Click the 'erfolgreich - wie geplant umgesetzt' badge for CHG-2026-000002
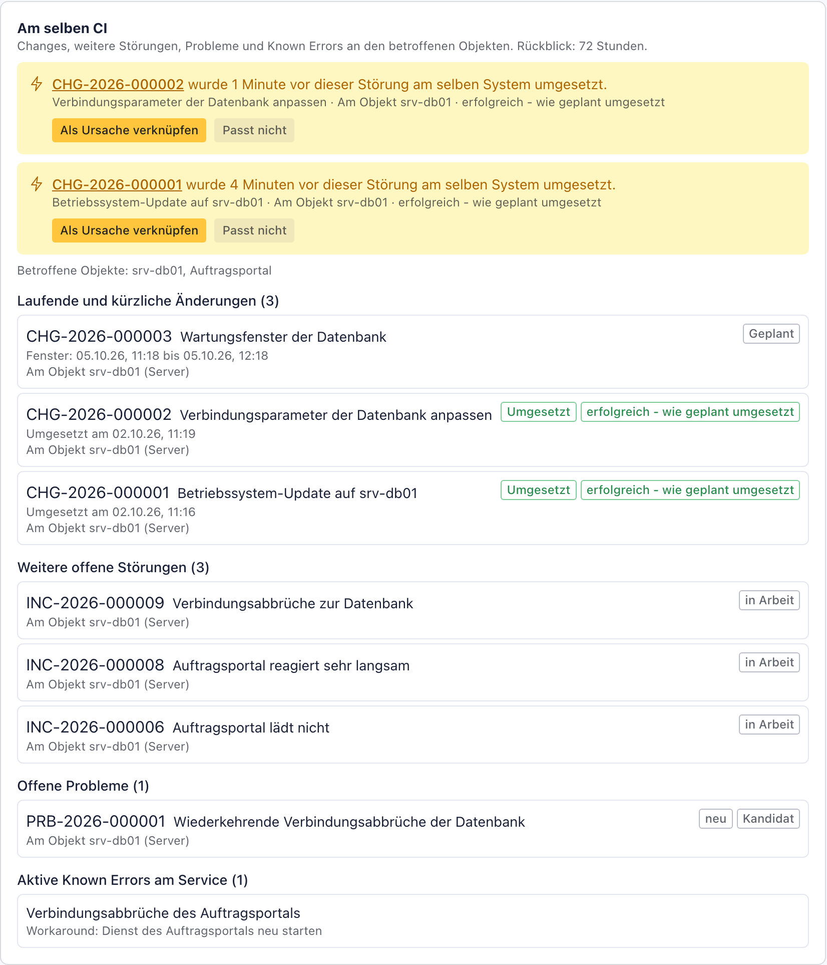Viewport: 827px width, 965px height. pyautogui.click(x=690, y=412)
